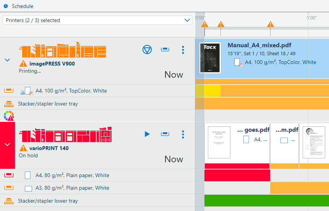Click the sheet icon in '... goes.pdf' job
This screenshot has height=211, width=329.
[246, 139]
